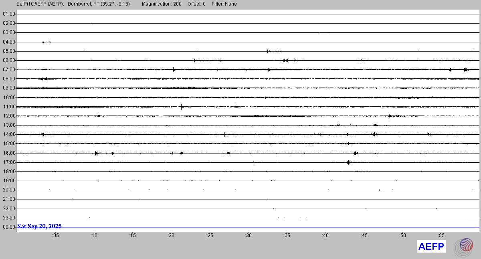
Task: Click the 12:00 hour row label
Action: 8,116
